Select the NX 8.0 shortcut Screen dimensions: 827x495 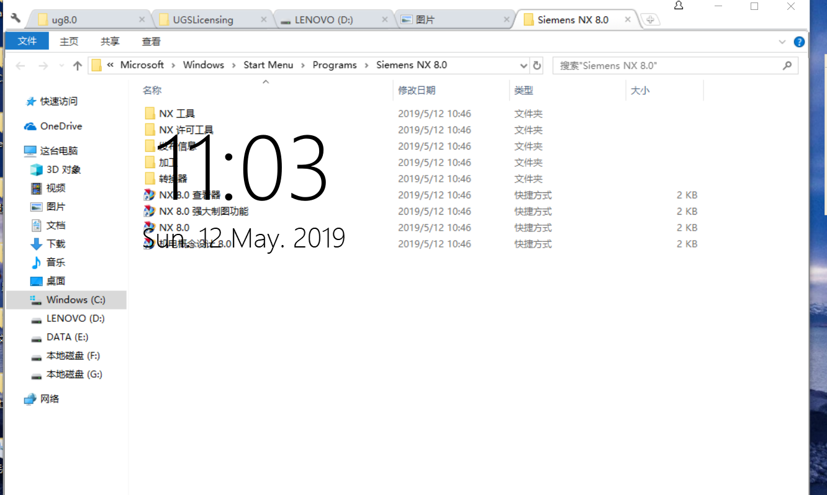click(174, 227)
